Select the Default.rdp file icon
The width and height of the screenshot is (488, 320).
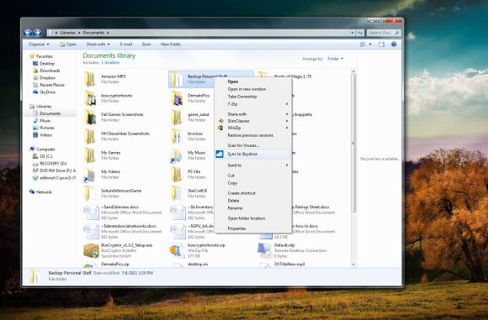[x=264, y=250]
